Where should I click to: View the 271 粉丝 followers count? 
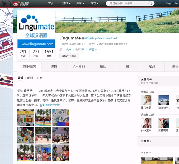point(36,53)
